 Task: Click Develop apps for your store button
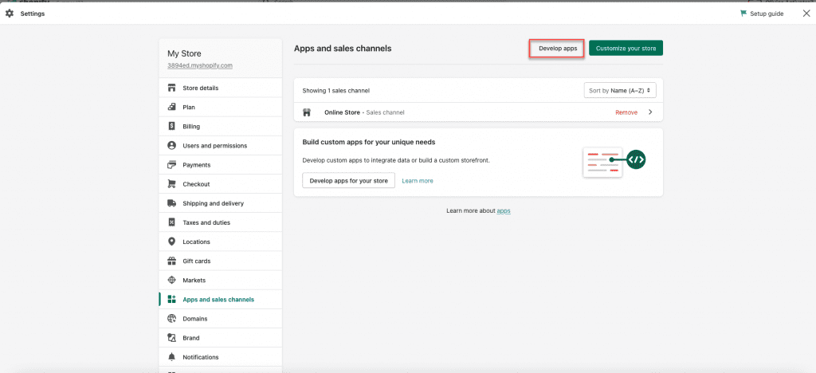349,180
